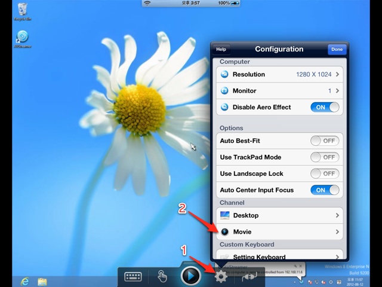382x287 pixels.
Task: Click the remote controlled notification text
Action: [263, 272]
